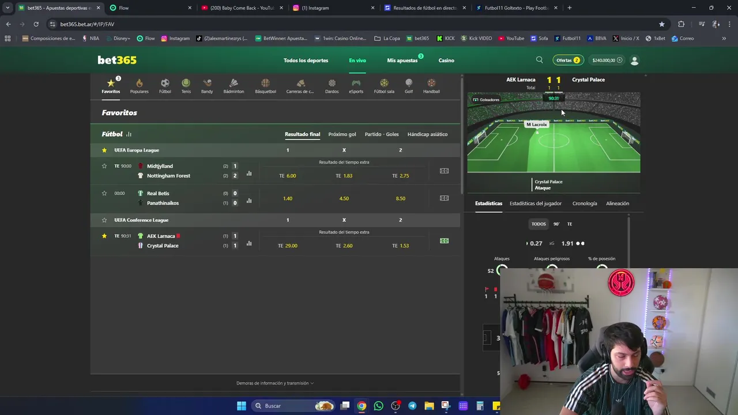Open stats icon for AEK Larnaca match

(249, 243)
